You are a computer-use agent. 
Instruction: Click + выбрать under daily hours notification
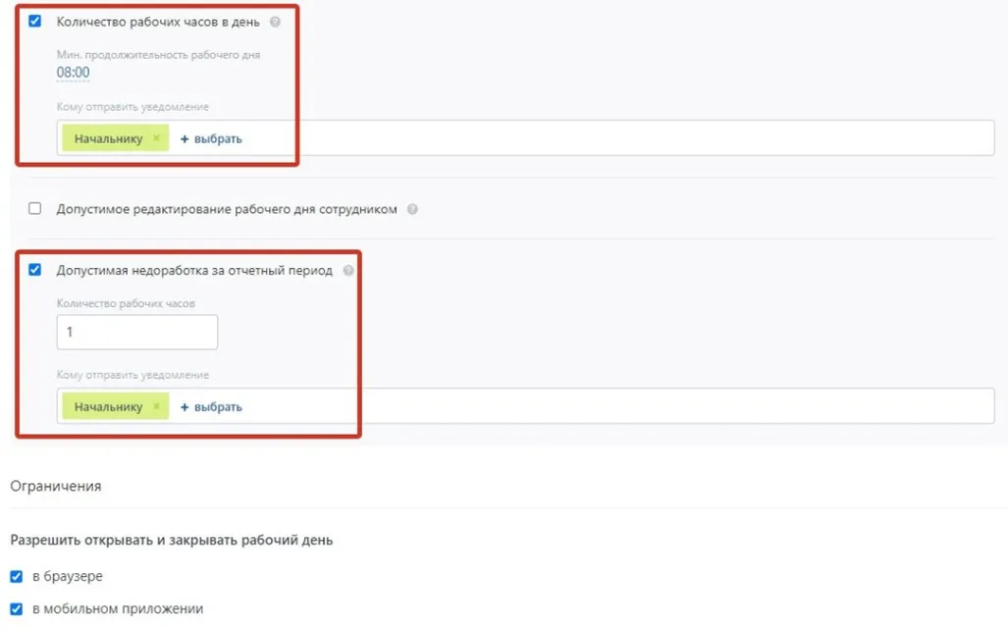[x=211, y=139]
